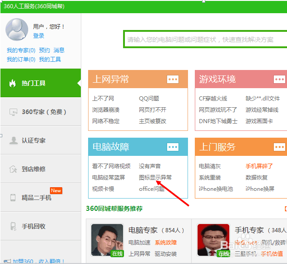Screen dimensions: 287x264
Task: Open DNF地下城勇士 item
Action: click(x=218, y=121)
